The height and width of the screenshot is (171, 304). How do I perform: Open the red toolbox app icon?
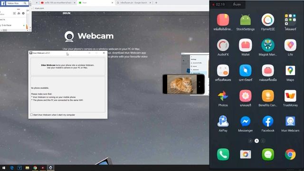268,71
